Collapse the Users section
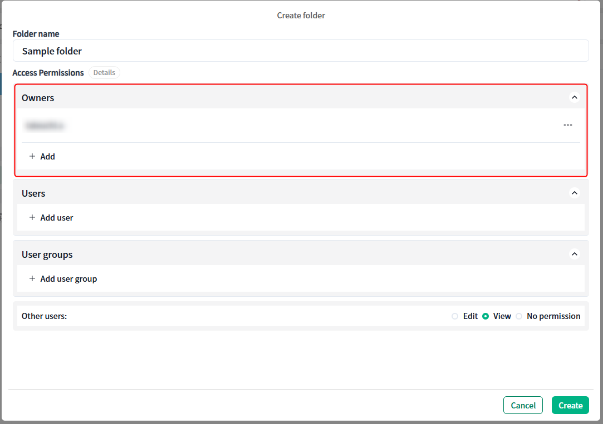Image resolution: width=603 pixels, height=424 pixels. 574,193
